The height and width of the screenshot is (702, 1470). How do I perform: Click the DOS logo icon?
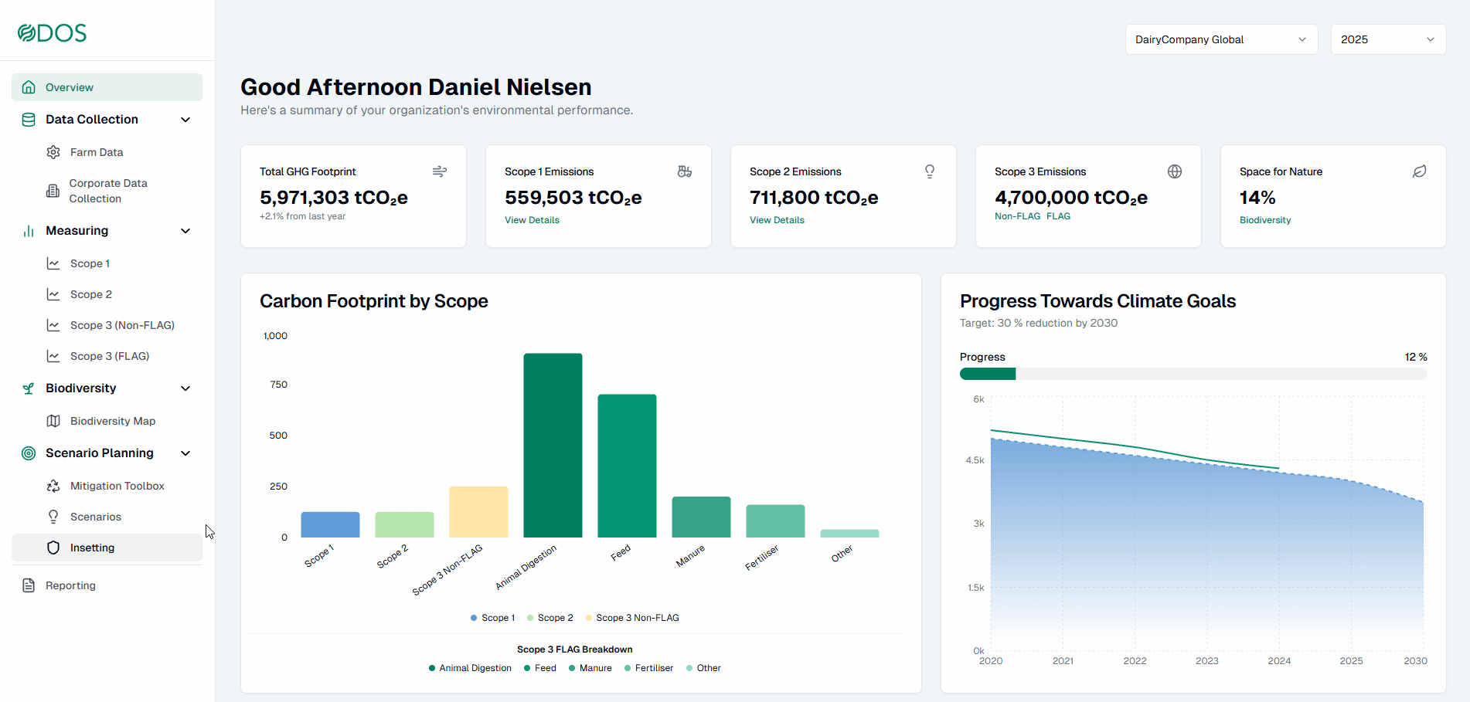coord(27,33)
